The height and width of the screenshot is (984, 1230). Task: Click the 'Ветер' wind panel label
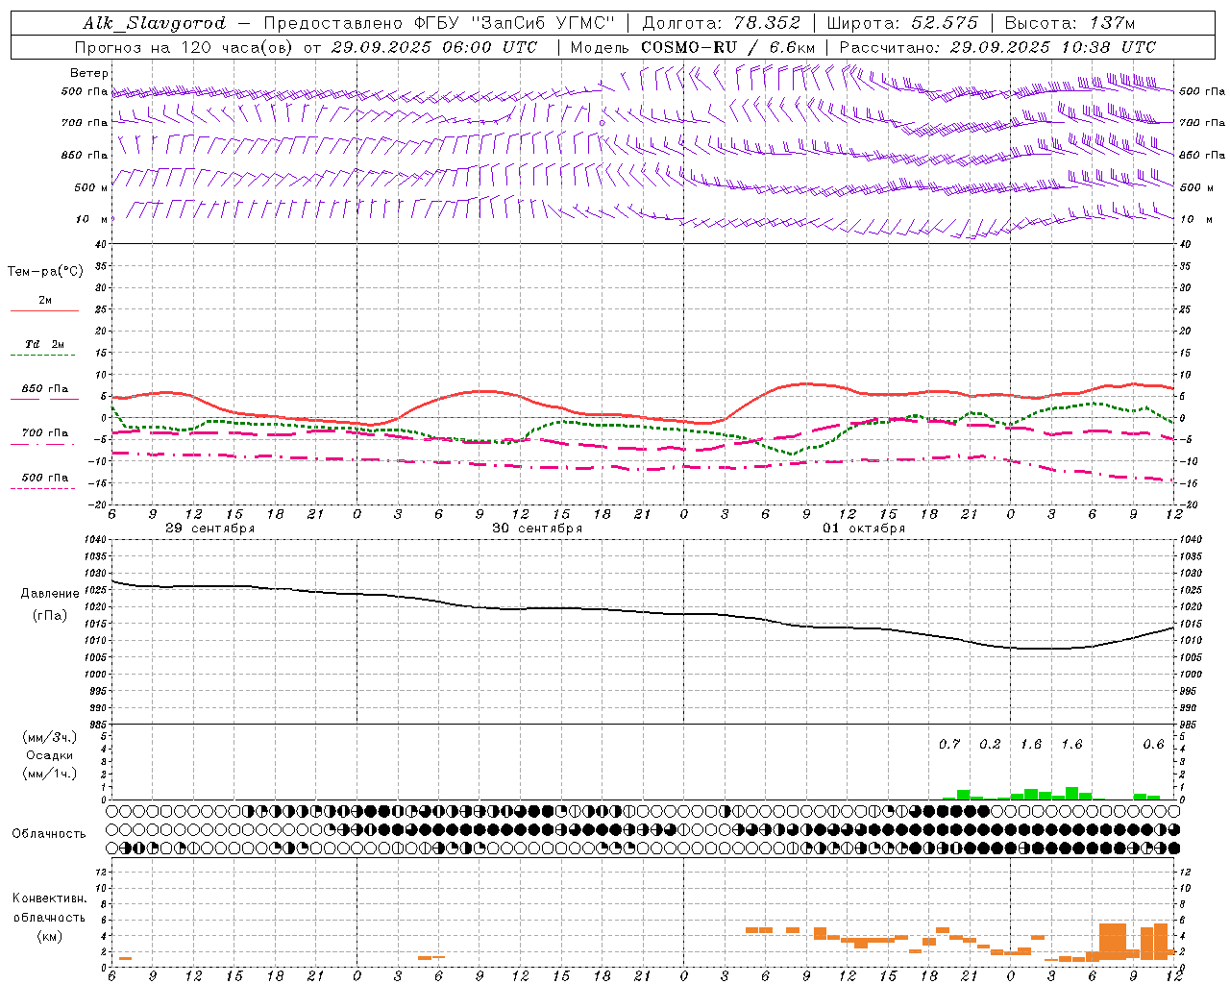tap(89, 73)
